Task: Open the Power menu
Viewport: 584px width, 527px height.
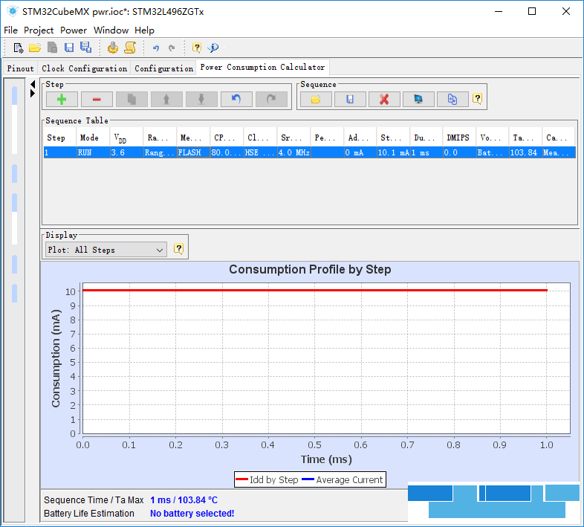Action: 74,30
